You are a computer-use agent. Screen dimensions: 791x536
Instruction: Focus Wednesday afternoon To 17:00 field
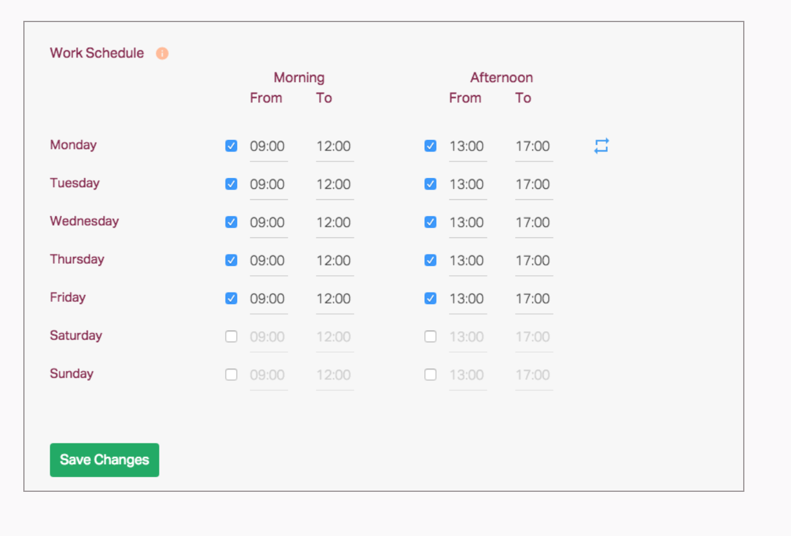point(534,223)
